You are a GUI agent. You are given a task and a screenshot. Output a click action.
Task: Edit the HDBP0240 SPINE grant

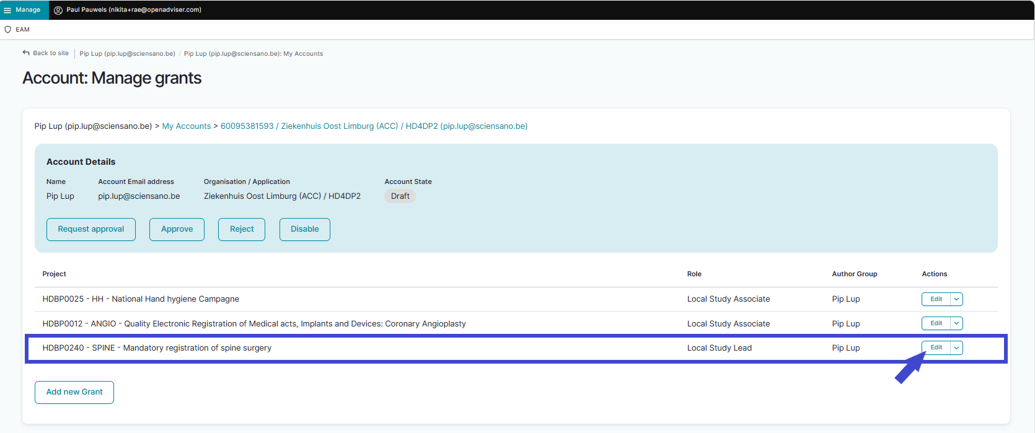[936, 348]
